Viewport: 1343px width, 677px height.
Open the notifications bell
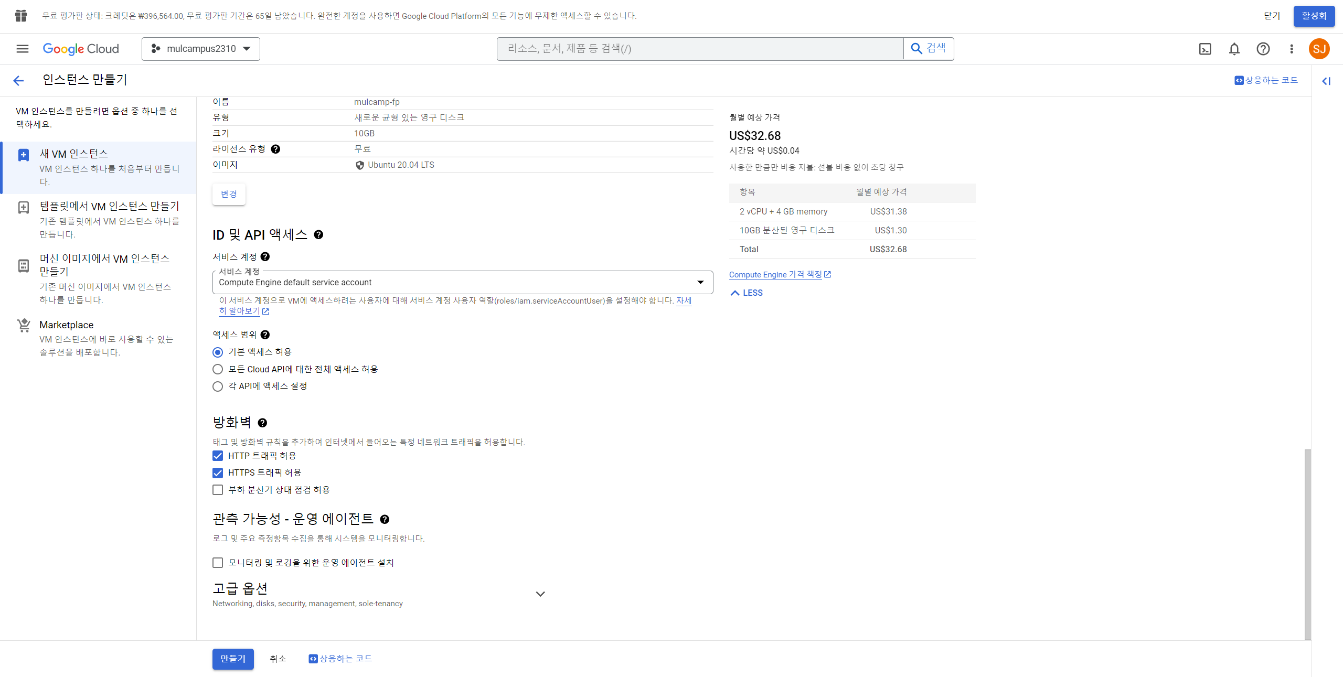pos(1234,49)
